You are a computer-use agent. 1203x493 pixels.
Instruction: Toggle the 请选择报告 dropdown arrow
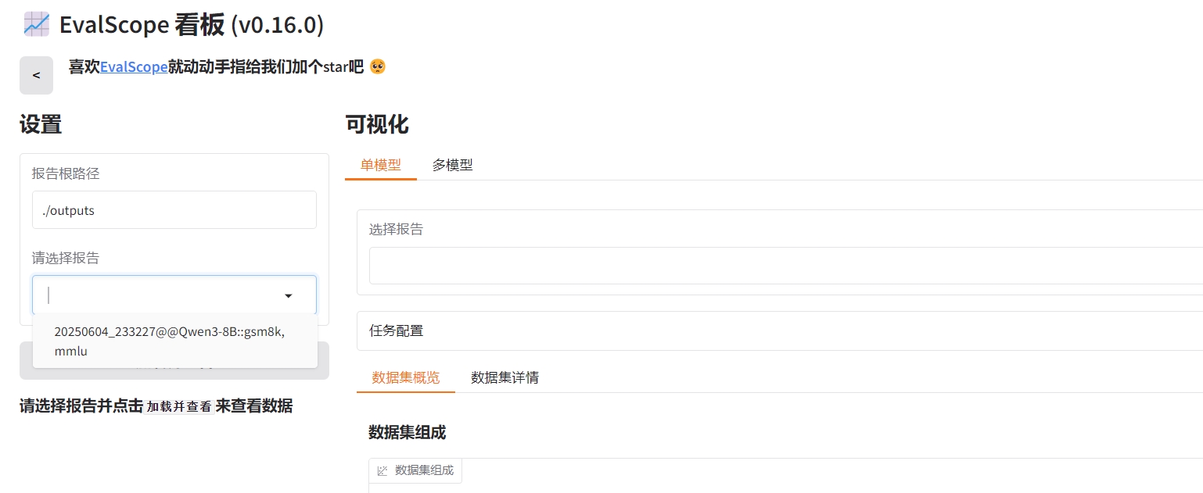click(x=289, y=295)
